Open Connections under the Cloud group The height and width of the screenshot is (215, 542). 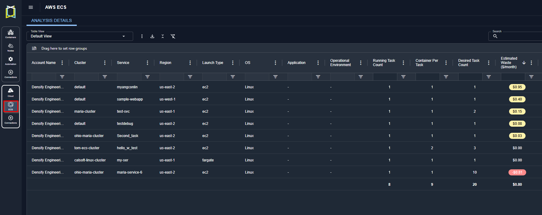click(11, 120)
